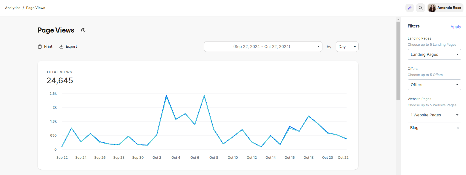
Task: Open search with the magnifier icon
Action: coord(421,8)
